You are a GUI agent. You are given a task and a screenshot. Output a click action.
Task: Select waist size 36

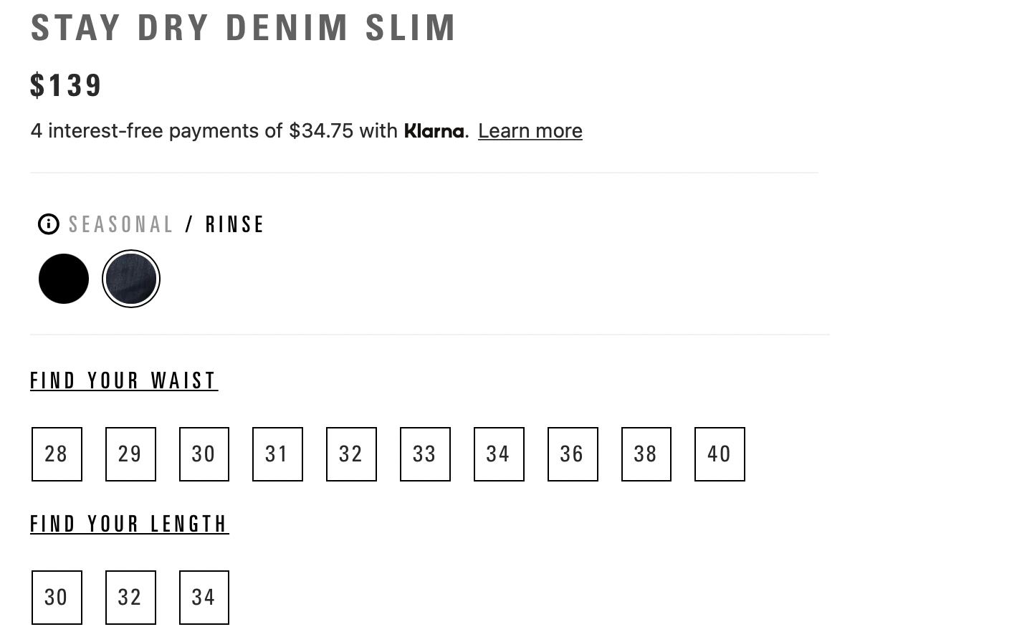573,454
